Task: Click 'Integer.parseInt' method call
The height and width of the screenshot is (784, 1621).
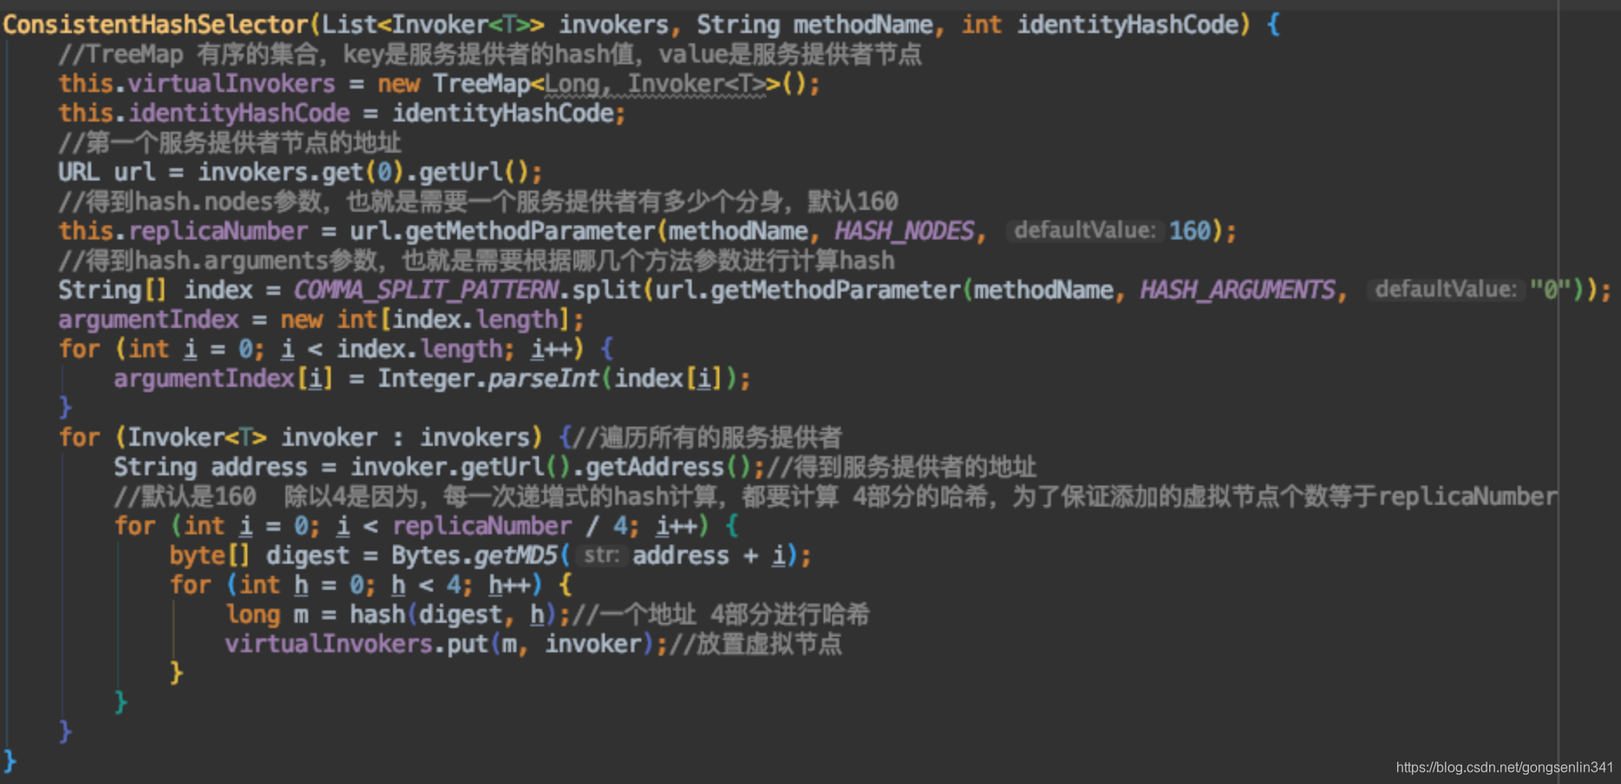Action: [x=489, y=379]
